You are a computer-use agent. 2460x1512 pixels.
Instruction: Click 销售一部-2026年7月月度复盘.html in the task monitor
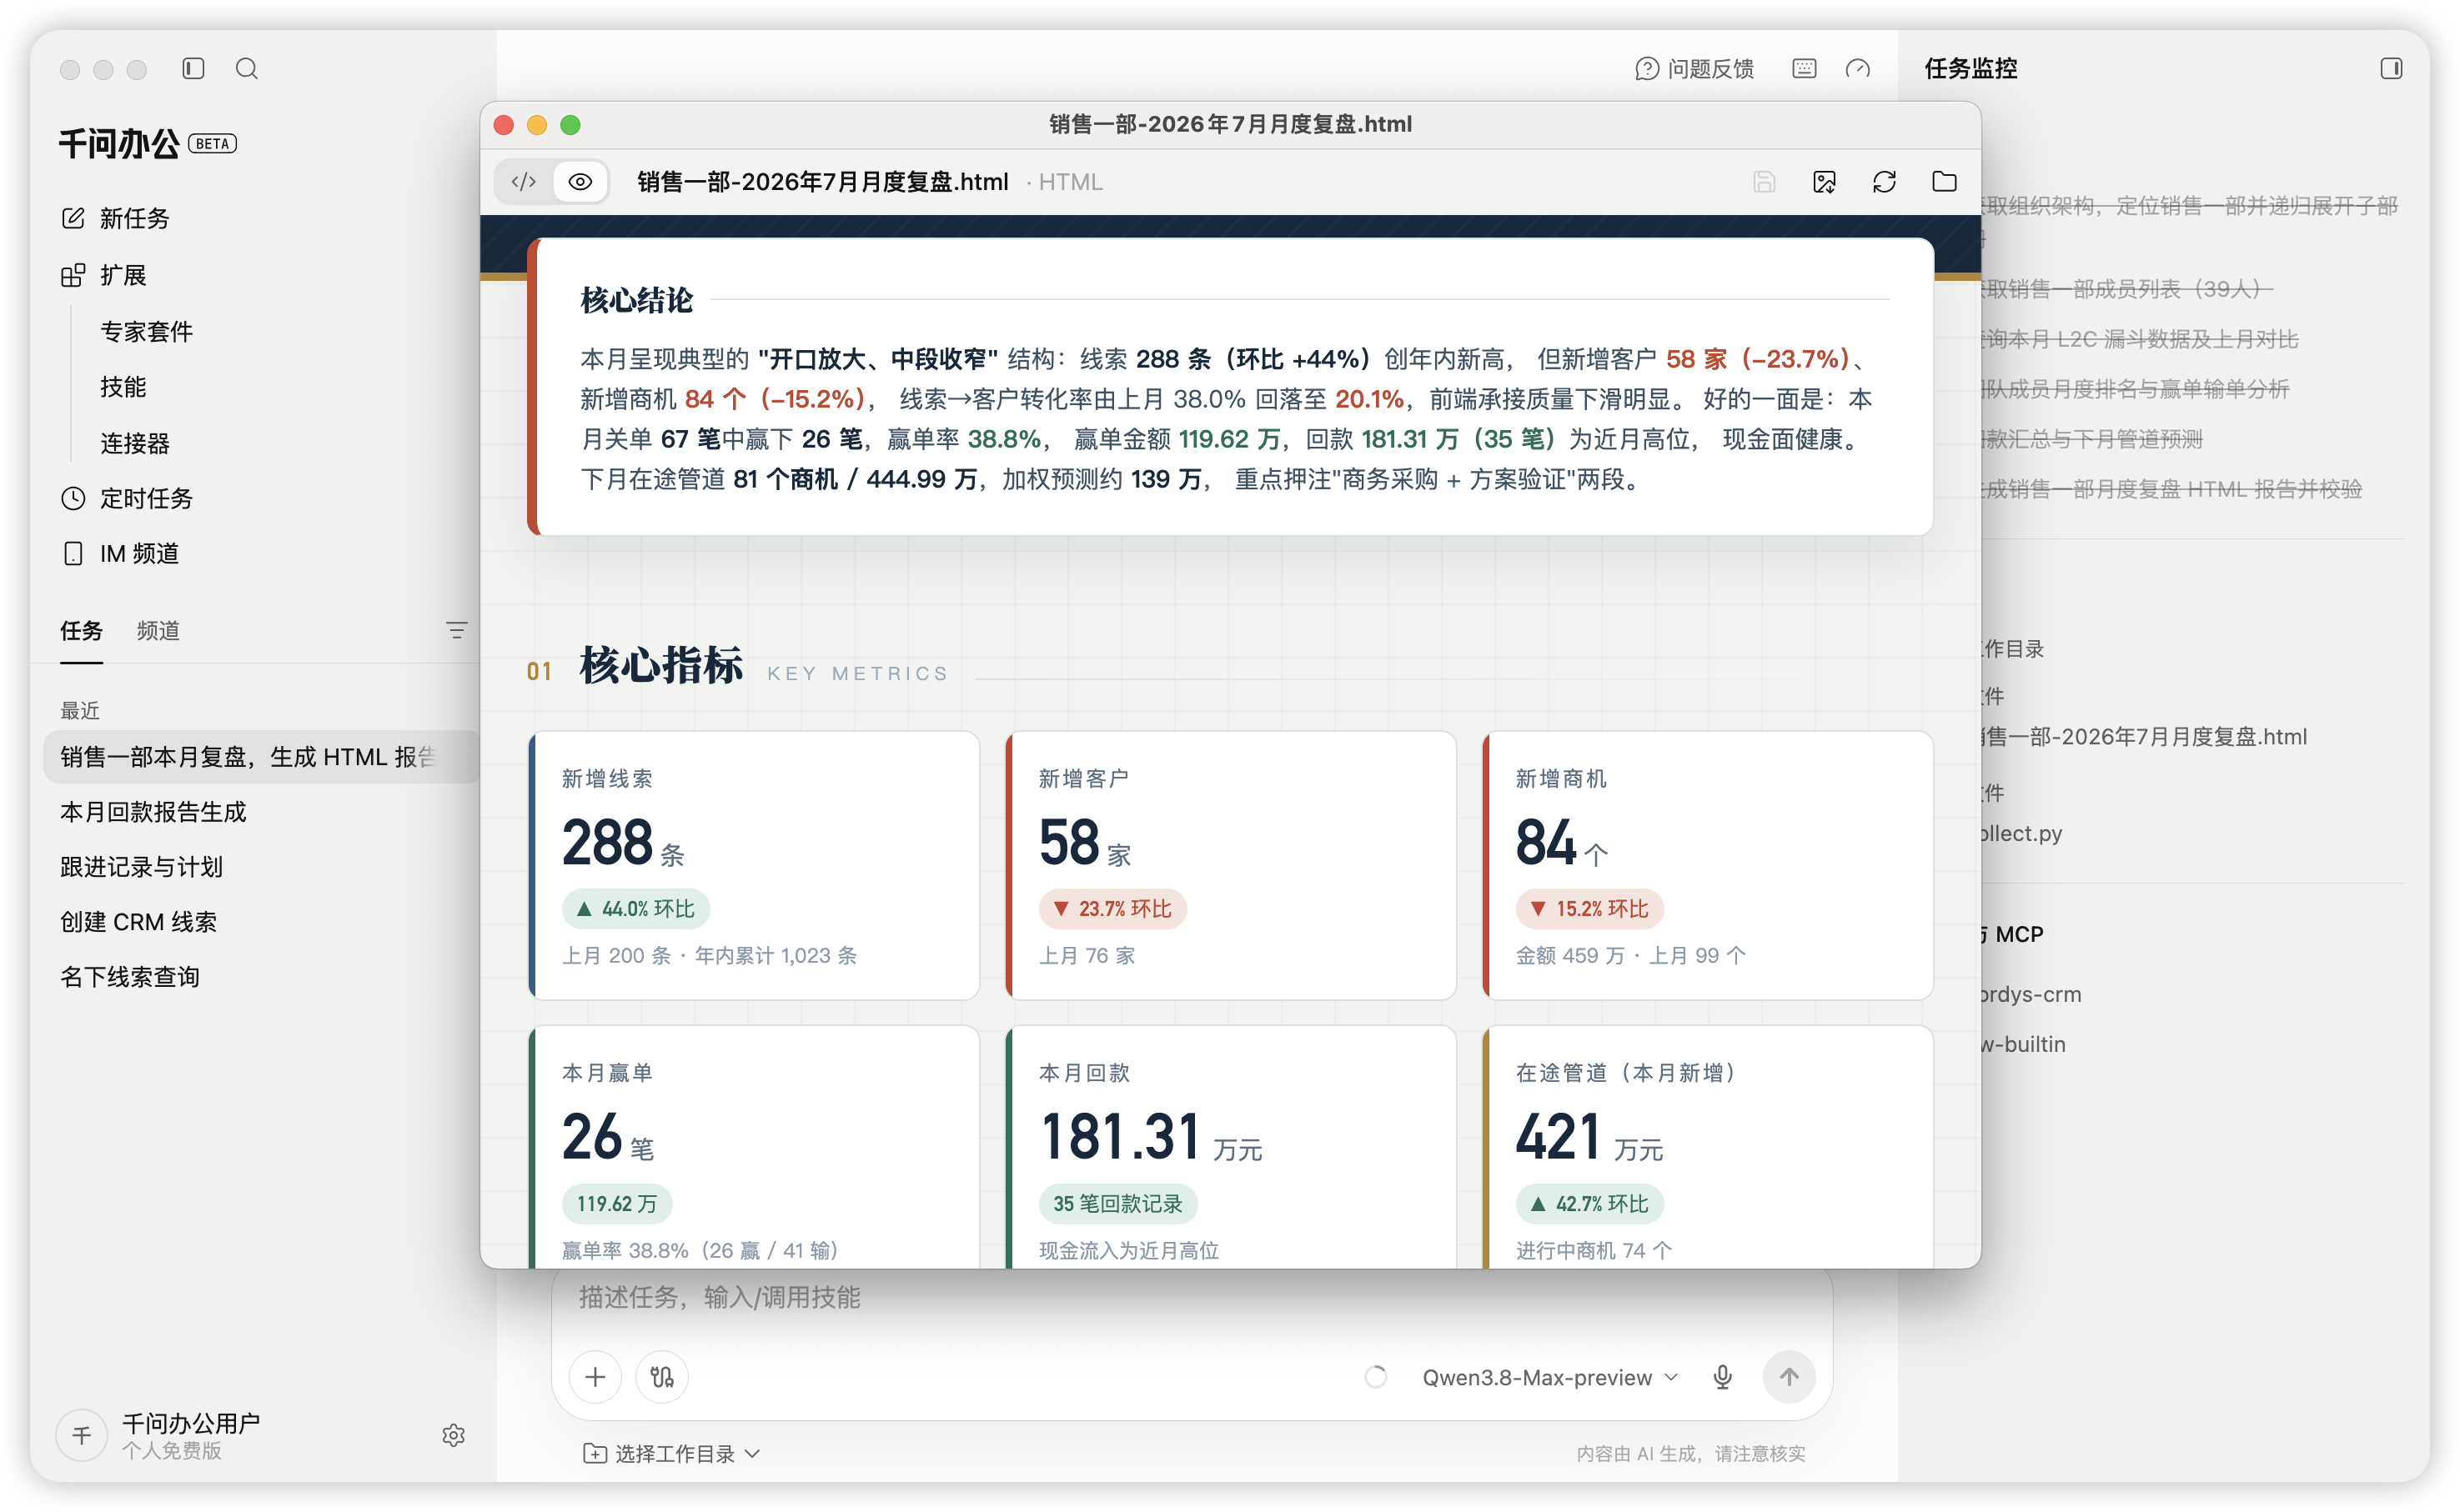[x=2145, y=736]
